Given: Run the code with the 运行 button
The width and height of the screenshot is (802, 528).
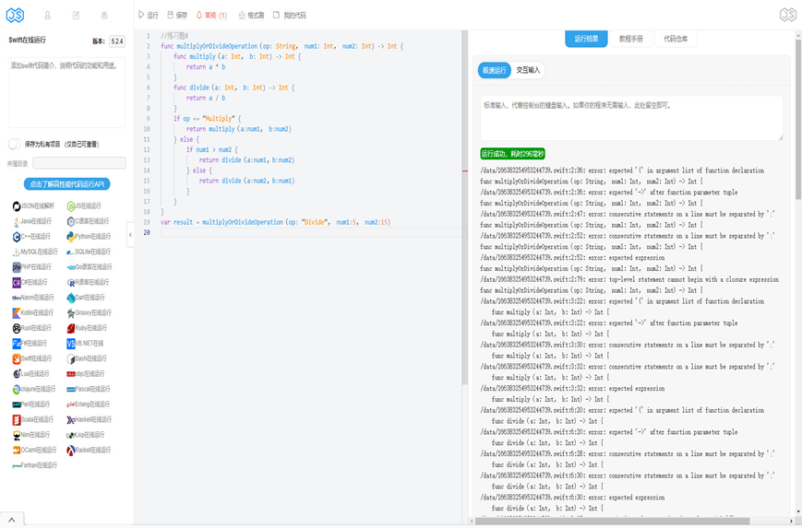Looking at the screenshot, I should pos(149,16).
